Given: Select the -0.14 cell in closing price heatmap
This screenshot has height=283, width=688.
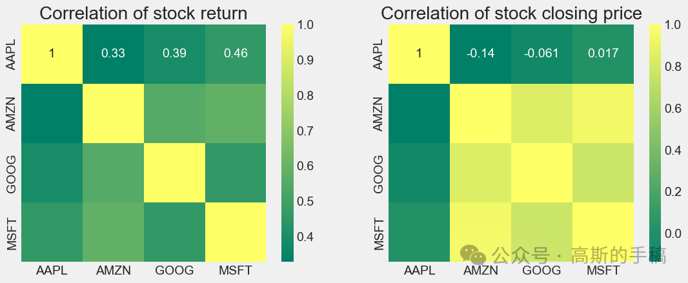Looking at the screenshot, I should coord(481,54).
